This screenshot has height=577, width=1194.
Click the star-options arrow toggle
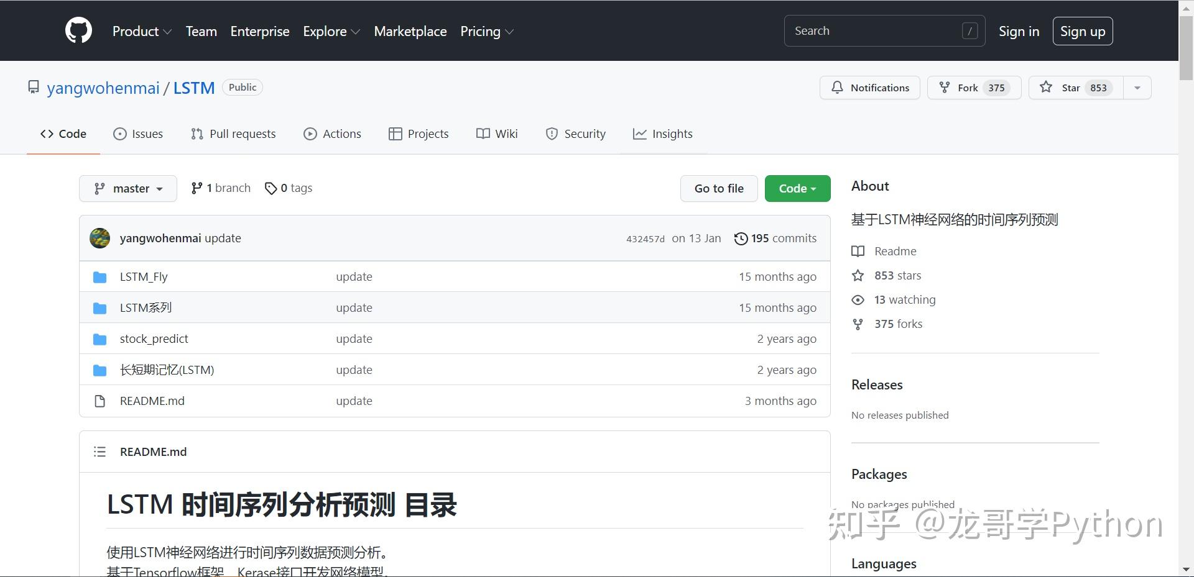1137,88
